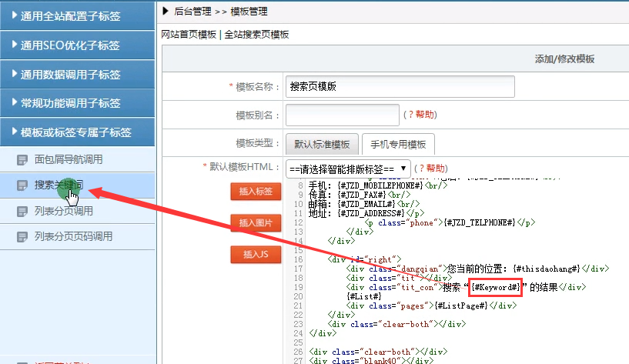Click the 插入图片 button

[x=255, y=223]
